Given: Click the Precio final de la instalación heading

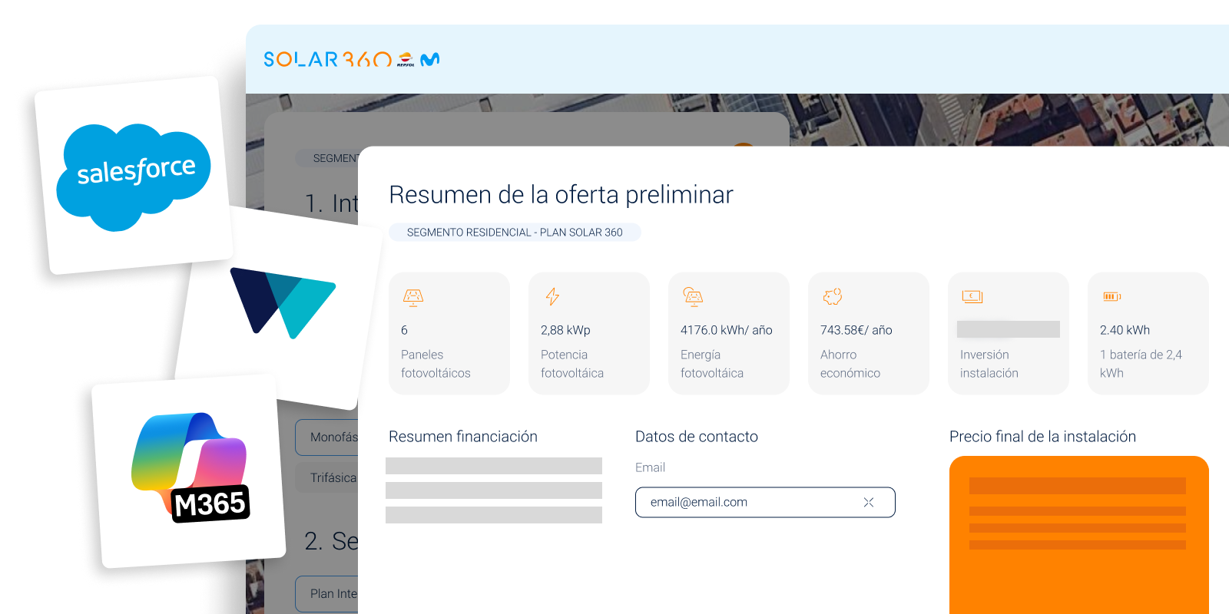Looking at the screenshot, I should [1042, 437].
